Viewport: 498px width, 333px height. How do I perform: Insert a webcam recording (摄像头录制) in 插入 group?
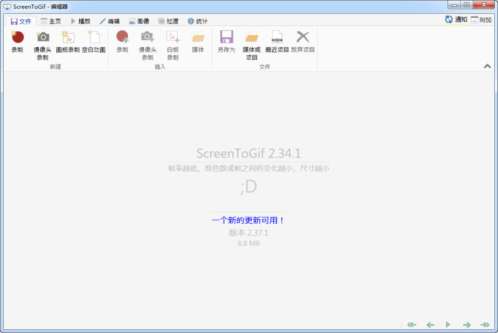pyautogui.click(x=148, y=45)
